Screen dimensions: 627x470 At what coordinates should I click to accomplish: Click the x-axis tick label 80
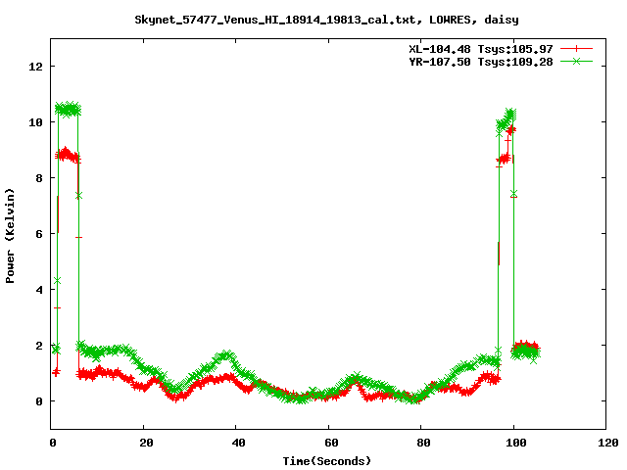tap(424, 443)
